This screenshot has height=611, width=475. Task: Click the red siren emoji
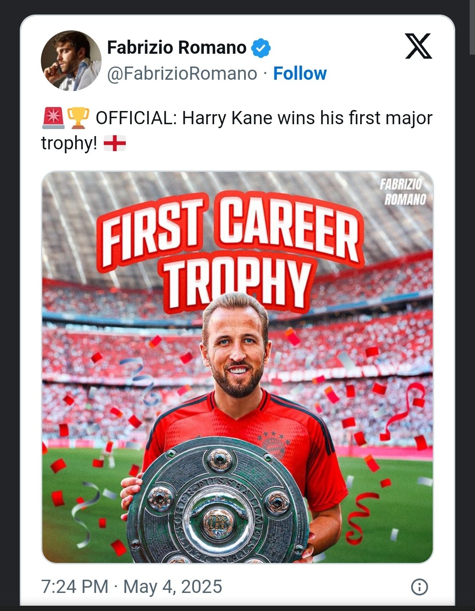click(53, 118)
